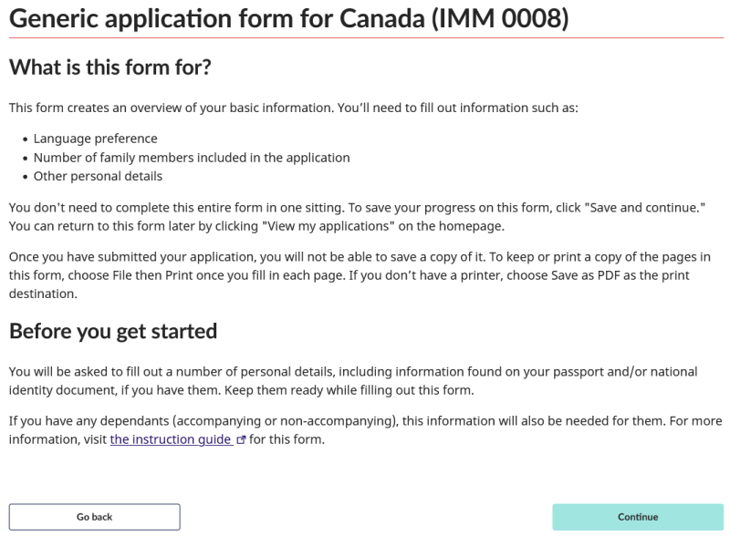
Task: Click the main IMM 0008 form title
Action: (288, 18)
